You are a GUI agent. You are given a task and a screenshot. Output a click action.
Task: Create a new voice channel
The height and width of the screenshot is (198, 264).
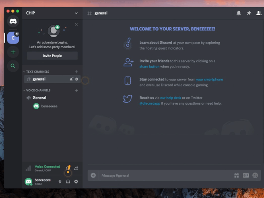(x=76, y=91)
